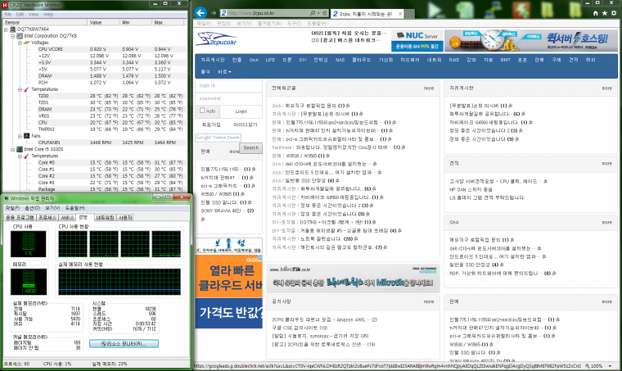Toggle the Auto login checkbox
Screen dimensions: 622x371
point(202,111)
